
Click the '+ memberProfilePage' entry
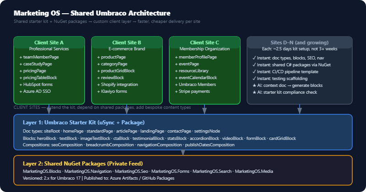pyautogui.click(x=196, y=57)
